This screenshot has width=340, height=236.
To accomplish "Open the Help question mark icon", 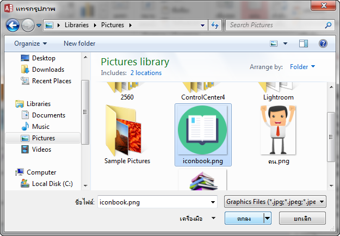I will tap(323, 44).
